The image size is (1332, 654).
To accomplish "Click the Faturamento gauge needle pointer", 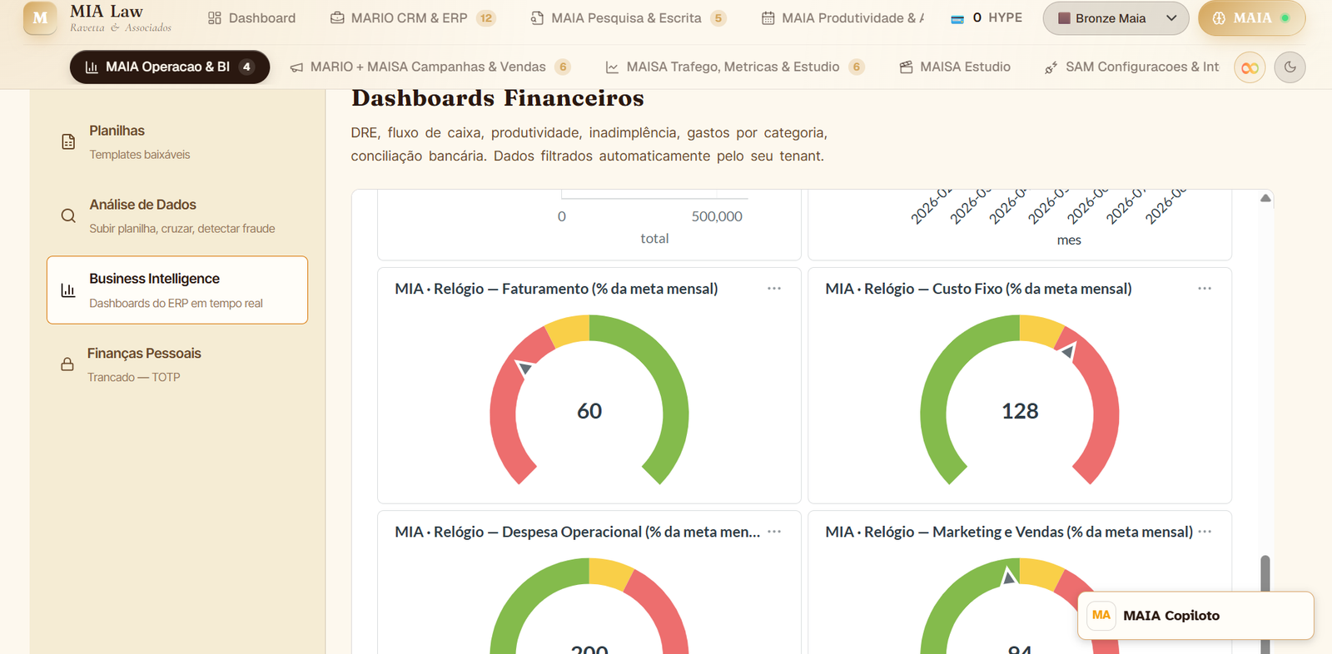I will (x=524, y=367).
